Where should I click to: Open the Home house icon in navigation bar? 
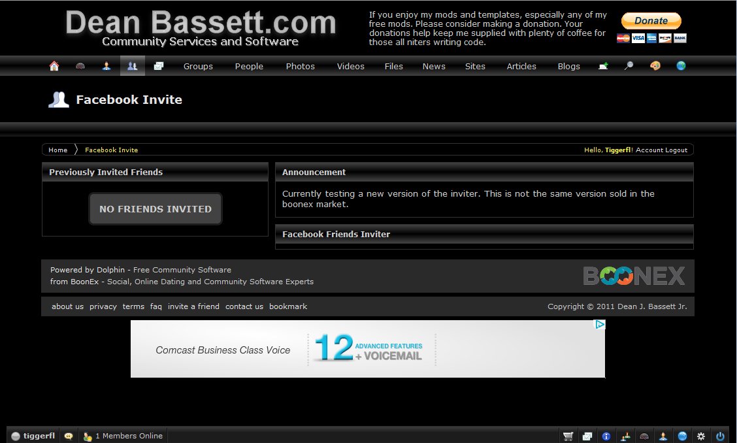[x=54, y=66]
